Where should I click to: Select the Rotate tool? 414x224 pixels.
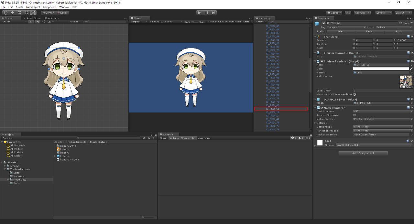coord(19,13)
